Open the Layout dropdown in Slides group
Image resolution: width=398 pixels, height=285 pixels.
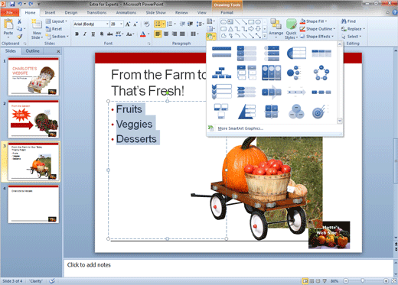pyautogui.click(x=57, y=21)
